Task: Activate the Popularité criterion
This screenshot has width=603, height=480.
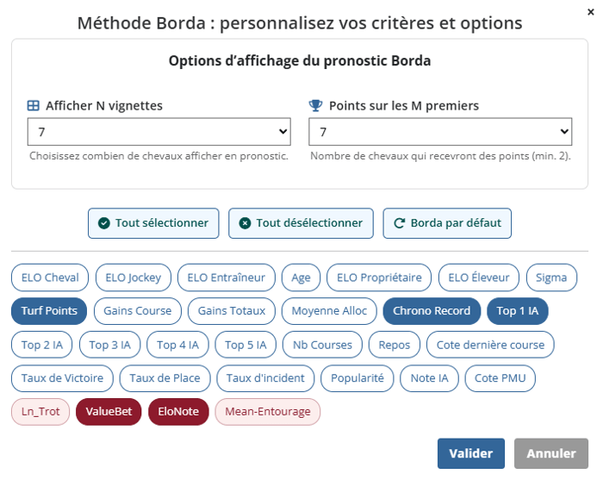Action: pos(357,378)
